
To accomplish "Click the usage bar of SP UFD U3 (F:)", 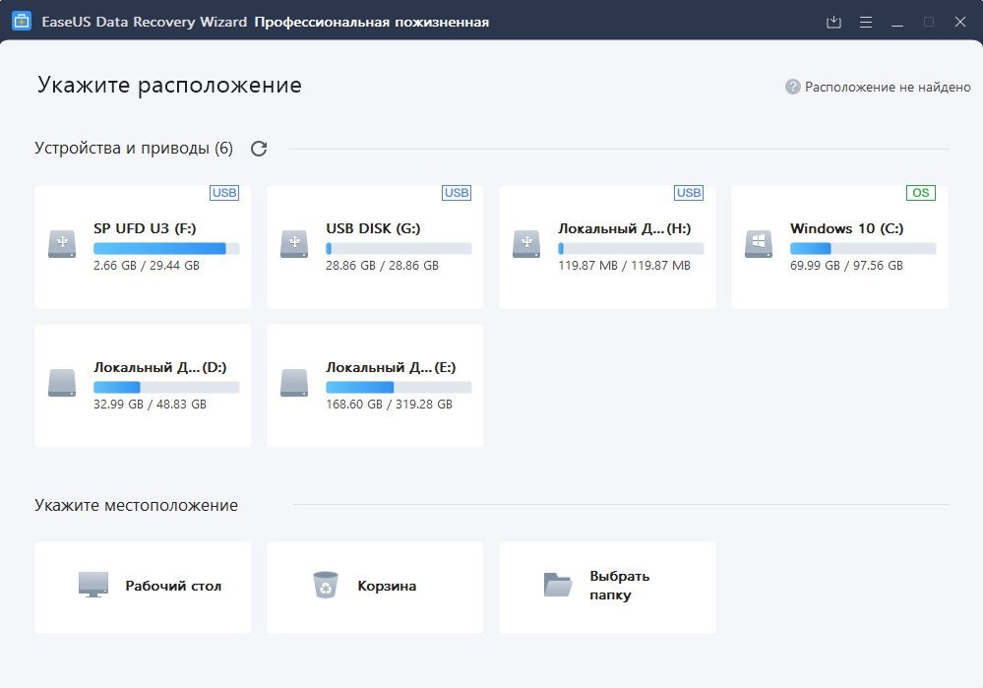I will (x=165, y=249).
